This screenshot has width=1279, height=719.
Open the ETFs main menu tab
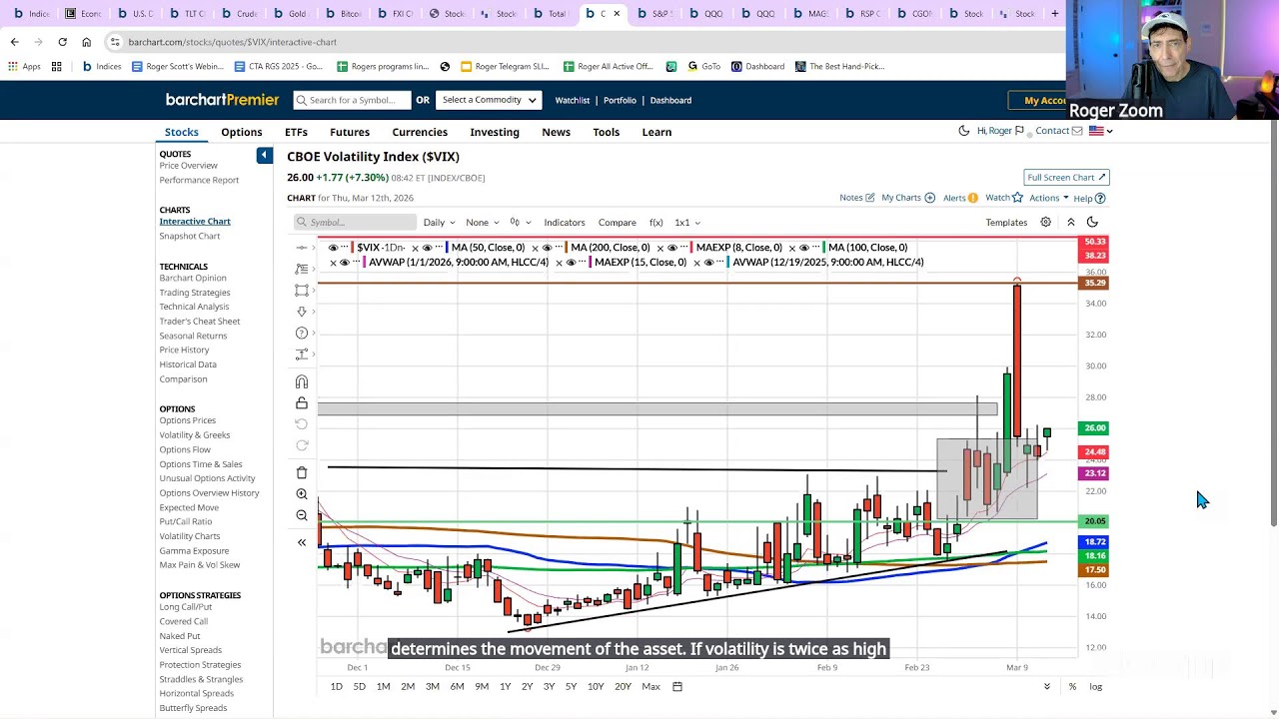(296, 132)
